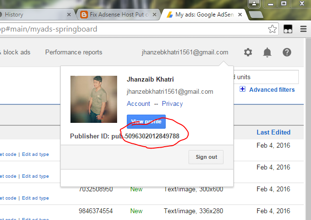
Task: Open the Performance reports menu
Action: tap(73, 52)
